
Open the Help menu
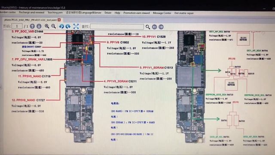(x=117, y=13)
